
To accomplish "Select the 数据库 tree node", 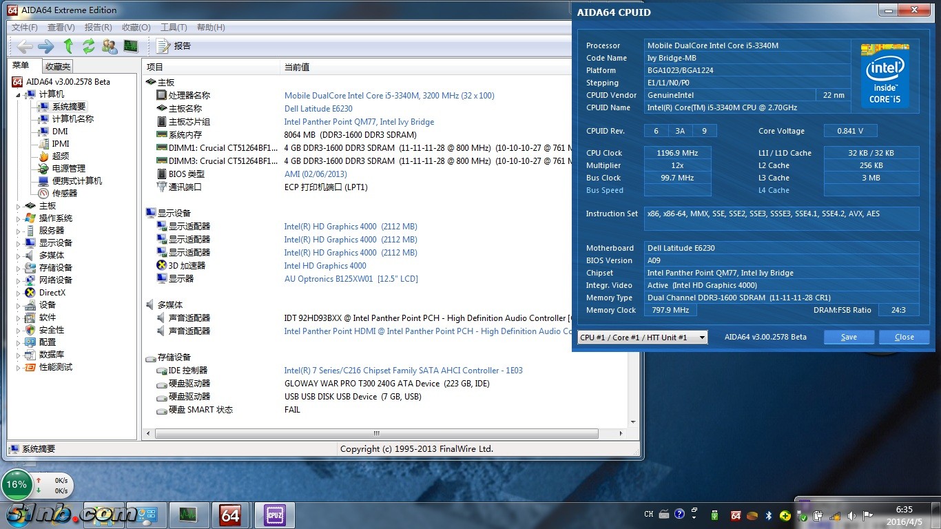I will point(52,355).
